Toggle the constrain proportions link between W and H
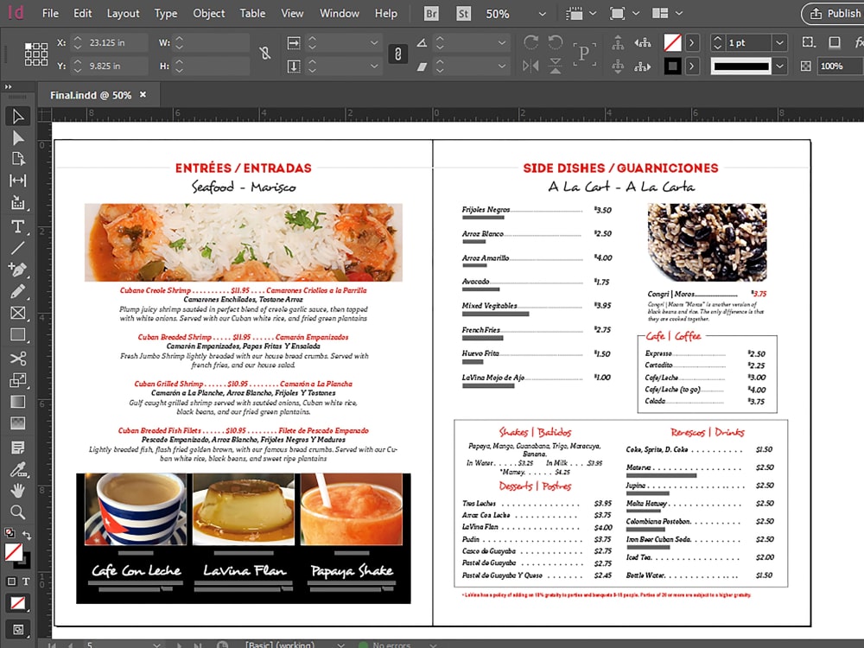 click(x=265, y=53)
